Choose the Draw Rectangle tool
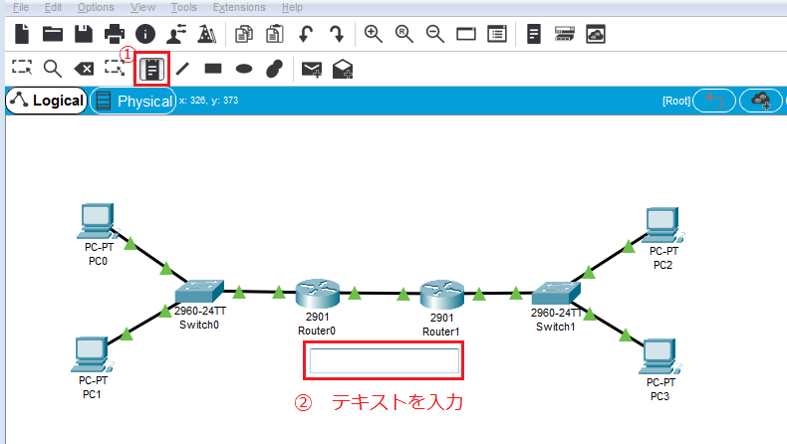The width and height of the screenshot is (787, 444). [x=213, y=69]
